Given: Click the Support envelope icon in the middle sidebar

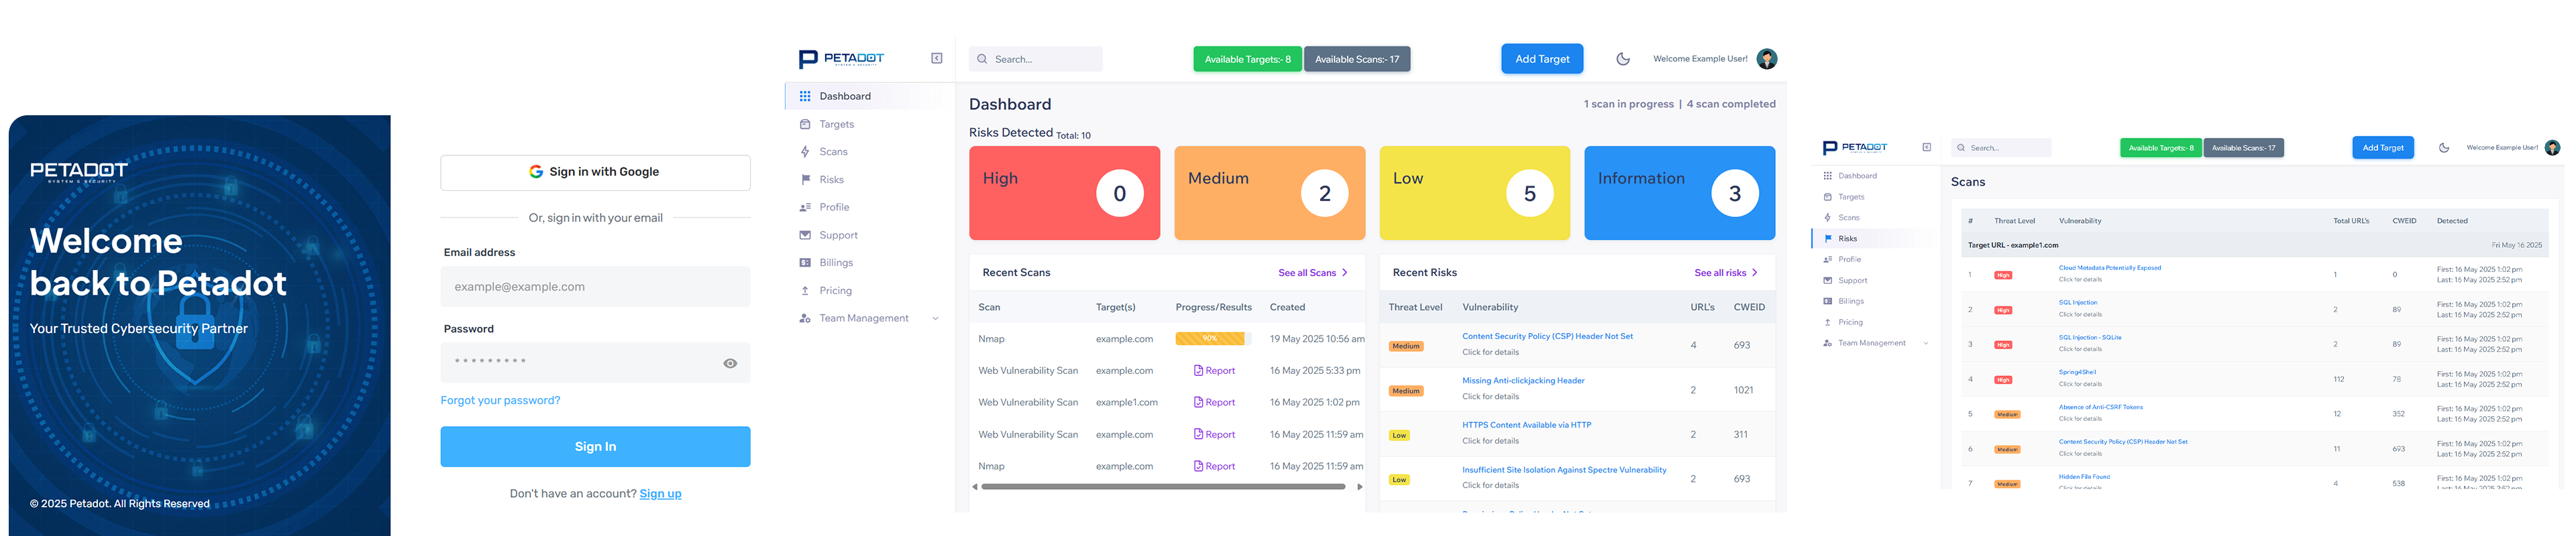Looking at the screenshot, I should pyautogui.click(x=805, y=236).
